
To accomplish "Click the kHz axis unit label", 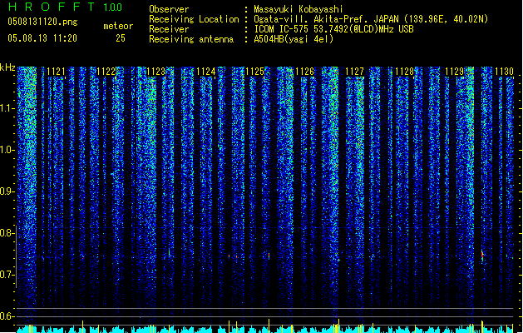I will [x=7, y=67].
